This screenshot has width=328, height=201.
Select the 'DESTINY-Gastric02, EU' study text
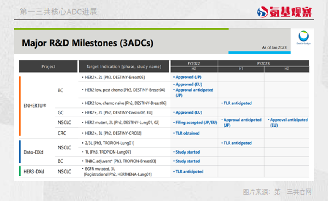click(x=119, y=112)
